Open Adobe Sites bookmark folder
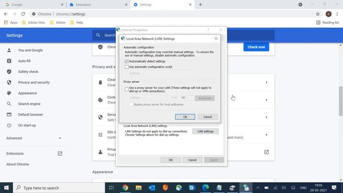The width and height of the screenshot is (343, 193). [33, 23]
